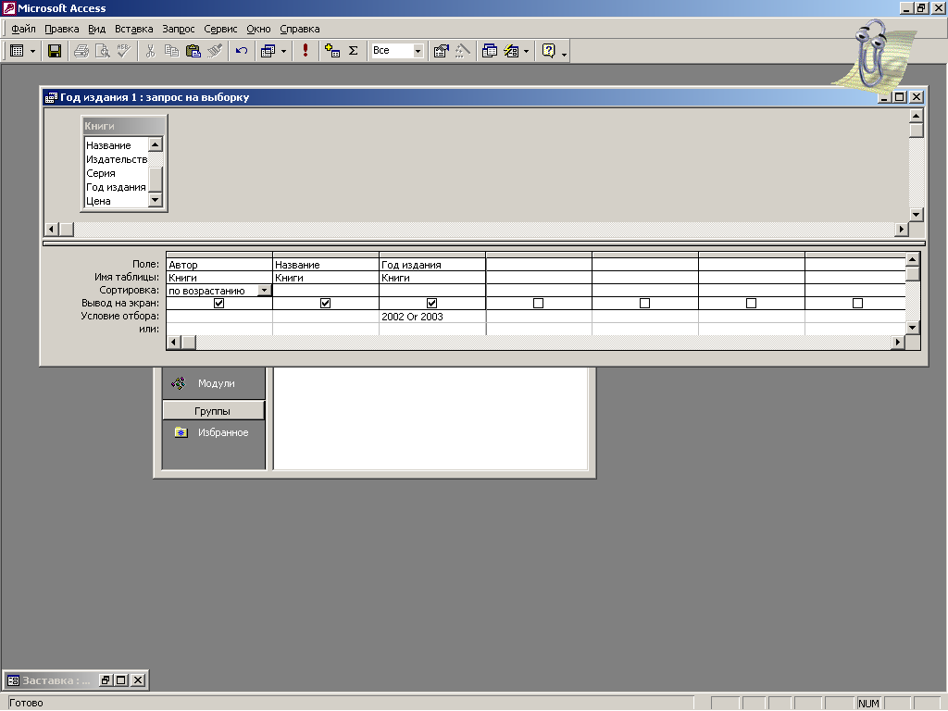This screenshot has height=711, width=948.
Task: Check Show box in seventh empty column
Action: click(x=857, y=303)
